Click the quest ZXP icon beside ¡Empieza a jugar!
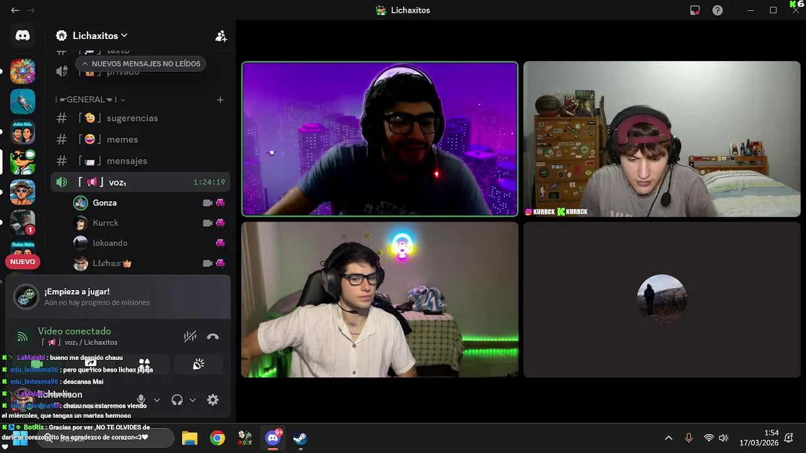 click(x=26, y=297)
